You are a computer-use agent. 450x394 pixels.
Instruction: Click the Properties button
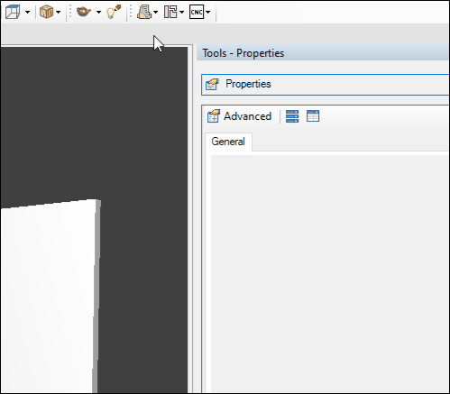coord(326,85)
